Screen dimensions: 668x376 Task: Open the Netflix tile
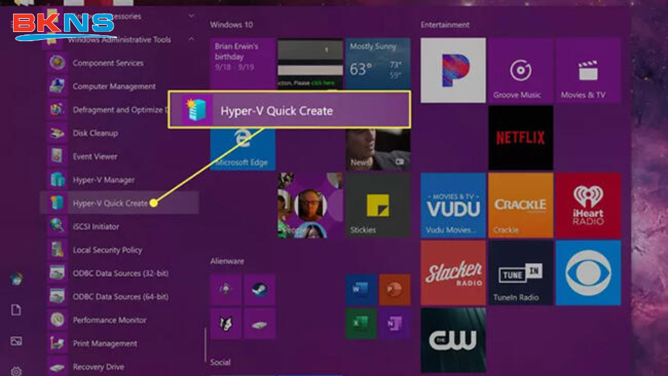point(521,136)
